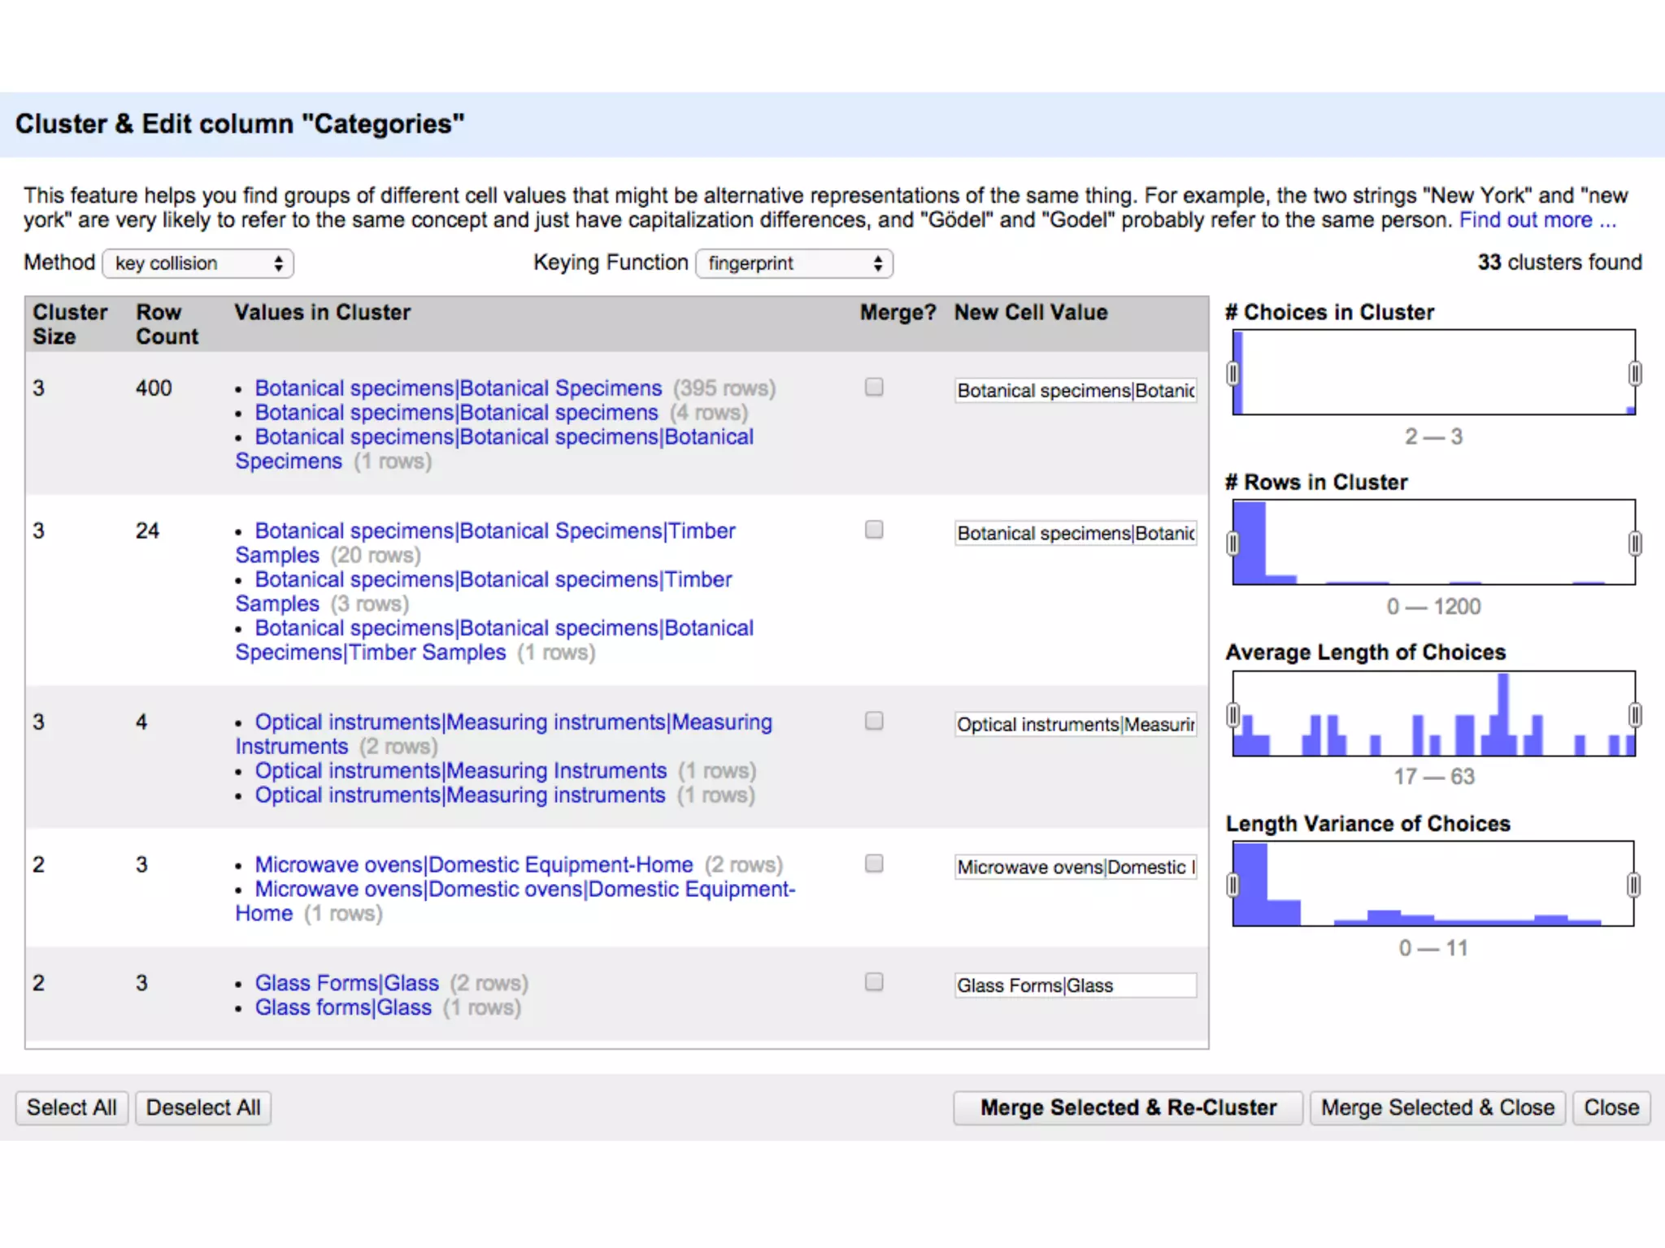Click Merge Selected & Re-Cluster button
Viewport: 1665px width, 1248px height.
click(1128, 1107)
